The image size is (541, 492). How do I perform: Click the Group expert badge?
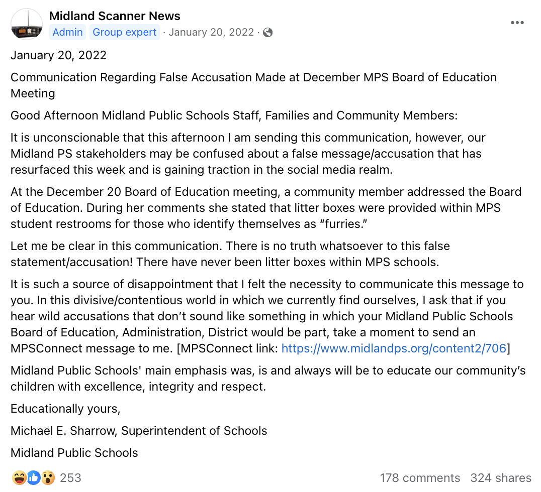tap(125, 32)
